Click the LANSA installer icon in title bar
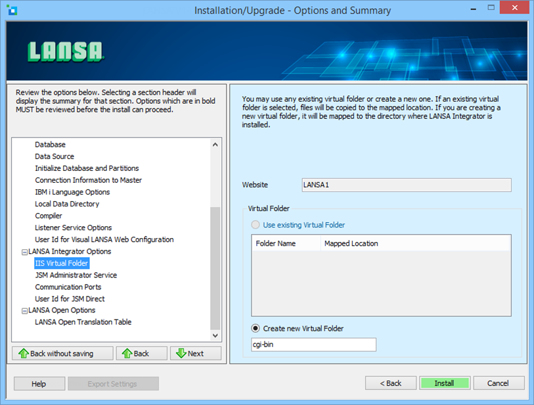The image size is (534, 405). tap(12, 11)
